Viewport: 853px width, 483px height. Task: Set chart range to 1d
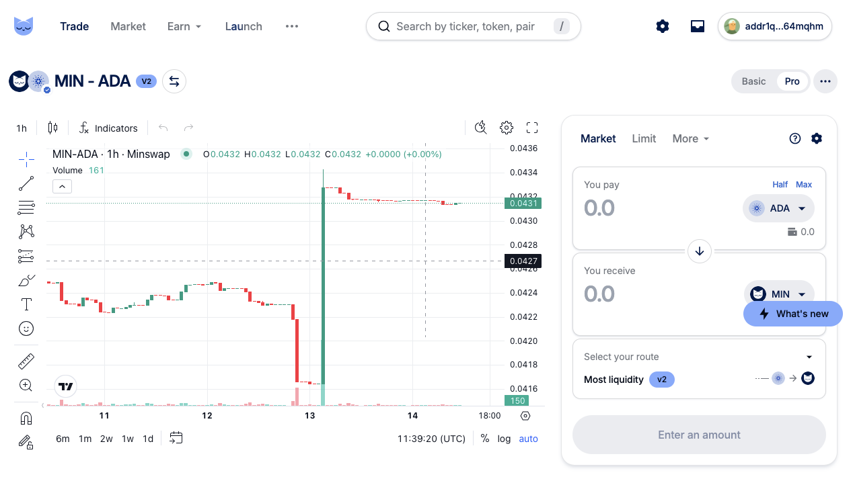tap(148, 439)
